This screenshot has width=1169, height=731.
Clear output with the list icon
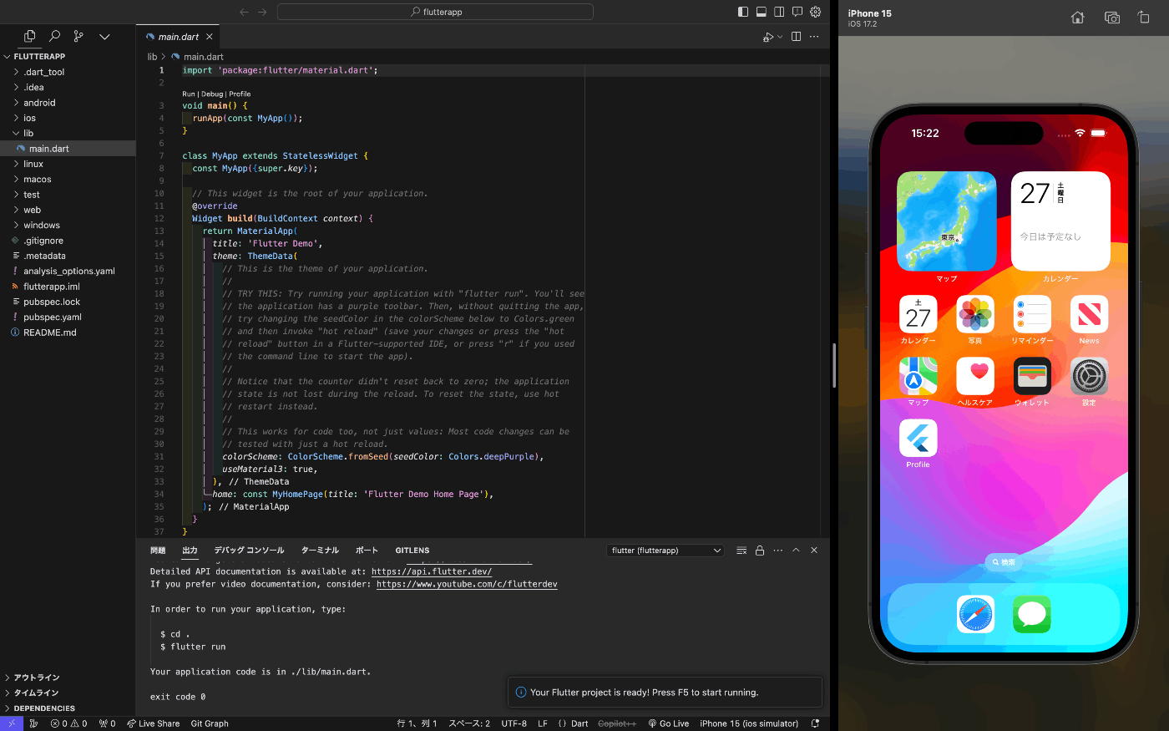point(741,551)
